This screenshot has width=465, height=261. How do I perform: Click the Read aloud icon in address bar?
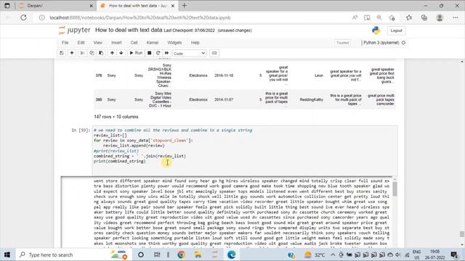point(355,17)
